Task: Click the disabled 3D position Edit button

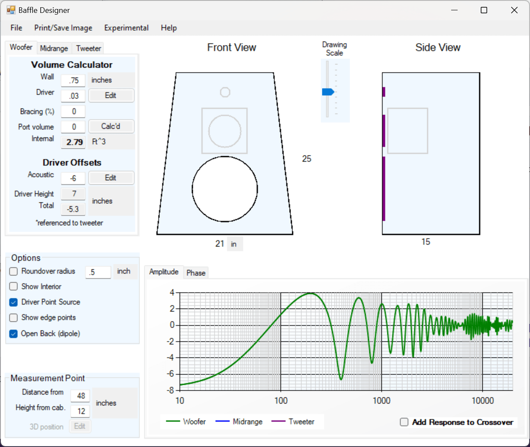Action: point(80,426)
